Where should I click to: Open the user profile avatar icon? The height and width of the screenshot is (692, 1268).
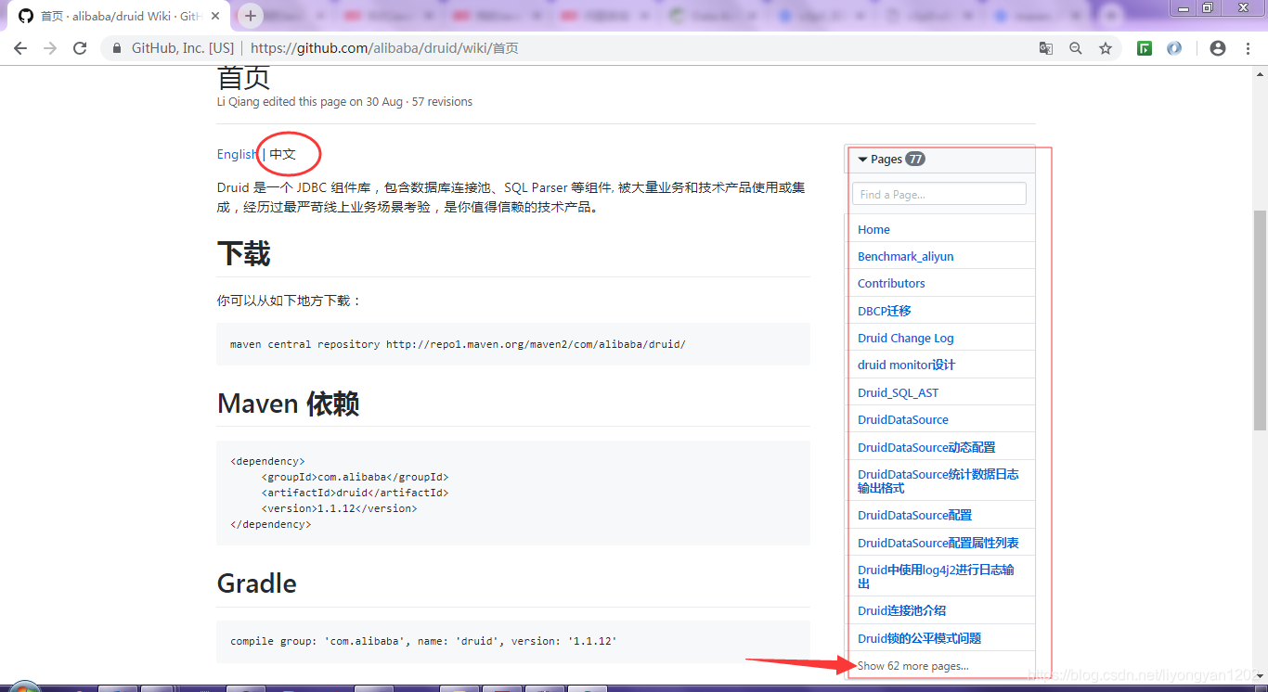[1218, 48]
